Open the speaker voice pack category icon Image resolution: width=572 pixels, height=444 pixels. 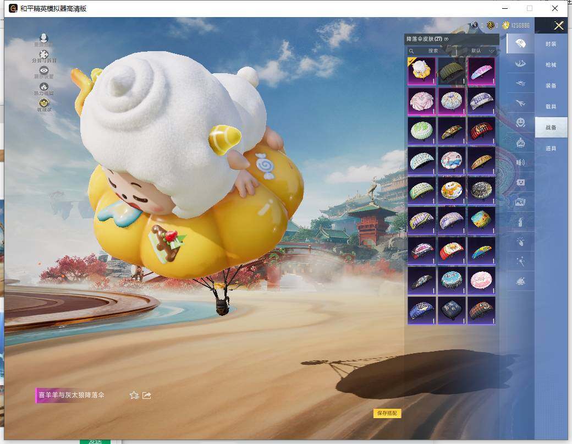[520, 162]
